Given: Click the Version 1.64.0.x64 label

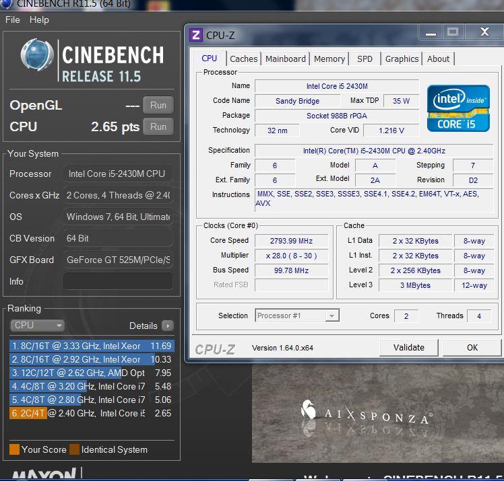Looking at the screenshot, I should click(x=282, y=348).
